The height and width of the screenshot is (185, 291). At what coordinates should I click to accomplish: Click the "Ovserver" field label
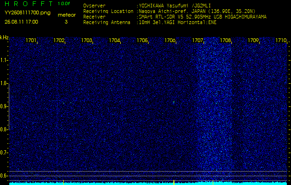94,6
